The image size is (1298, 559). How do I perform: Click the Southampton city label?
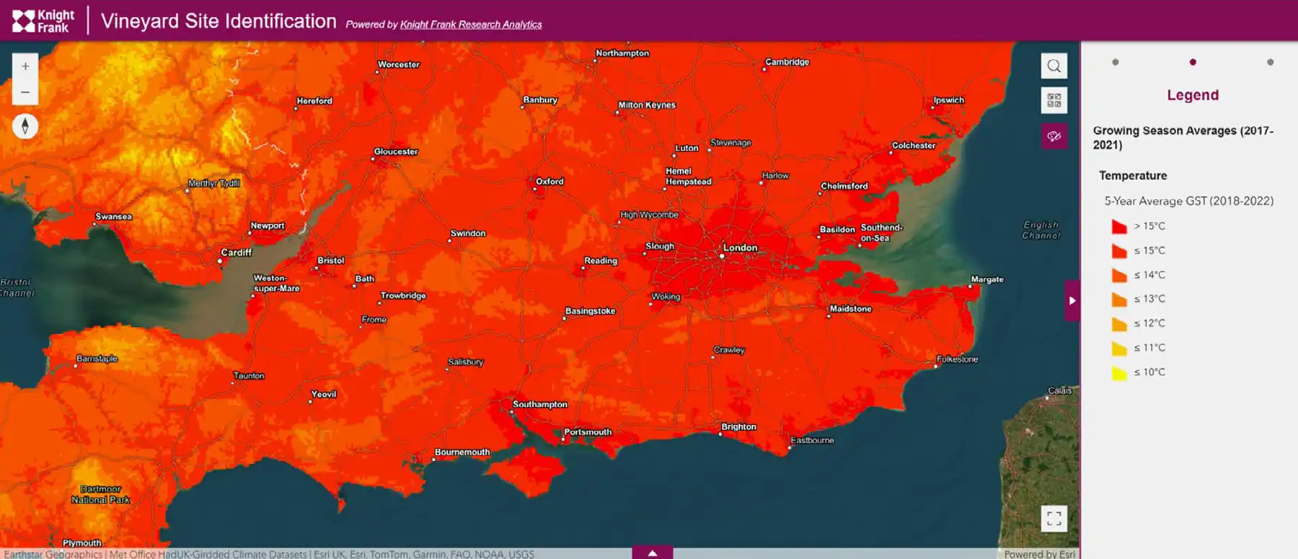(x=540, y=405)
